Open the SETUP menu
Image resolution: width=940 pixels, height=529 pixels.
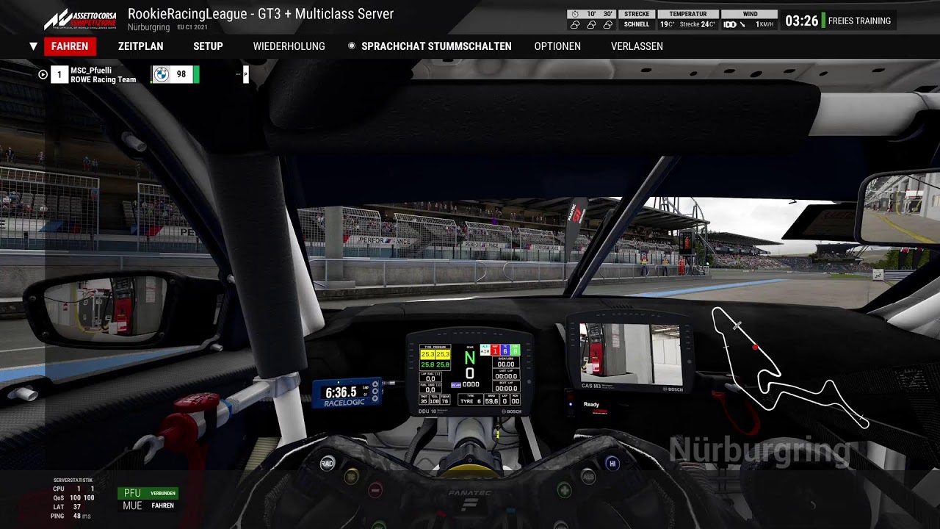click(x=208, y=46)
